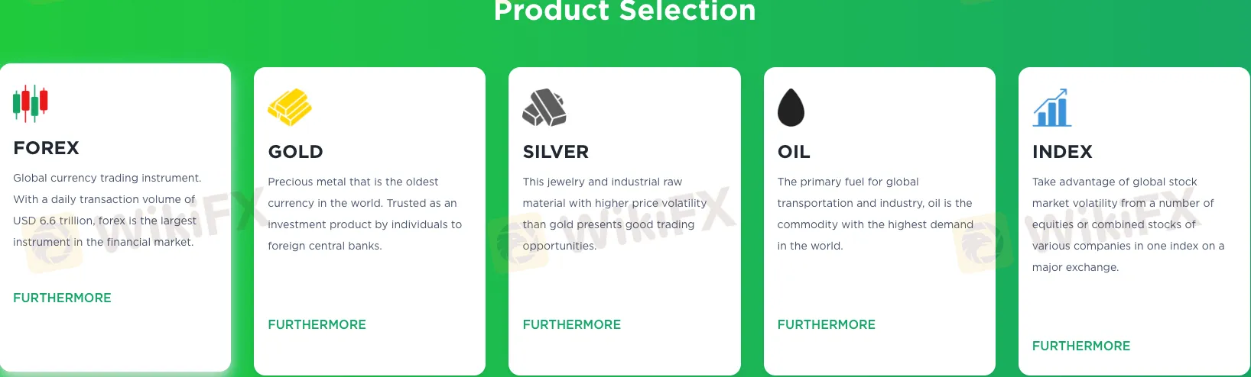Click the gold bars icon
This screenshot has width=1251, height=377.
point(290,107)
